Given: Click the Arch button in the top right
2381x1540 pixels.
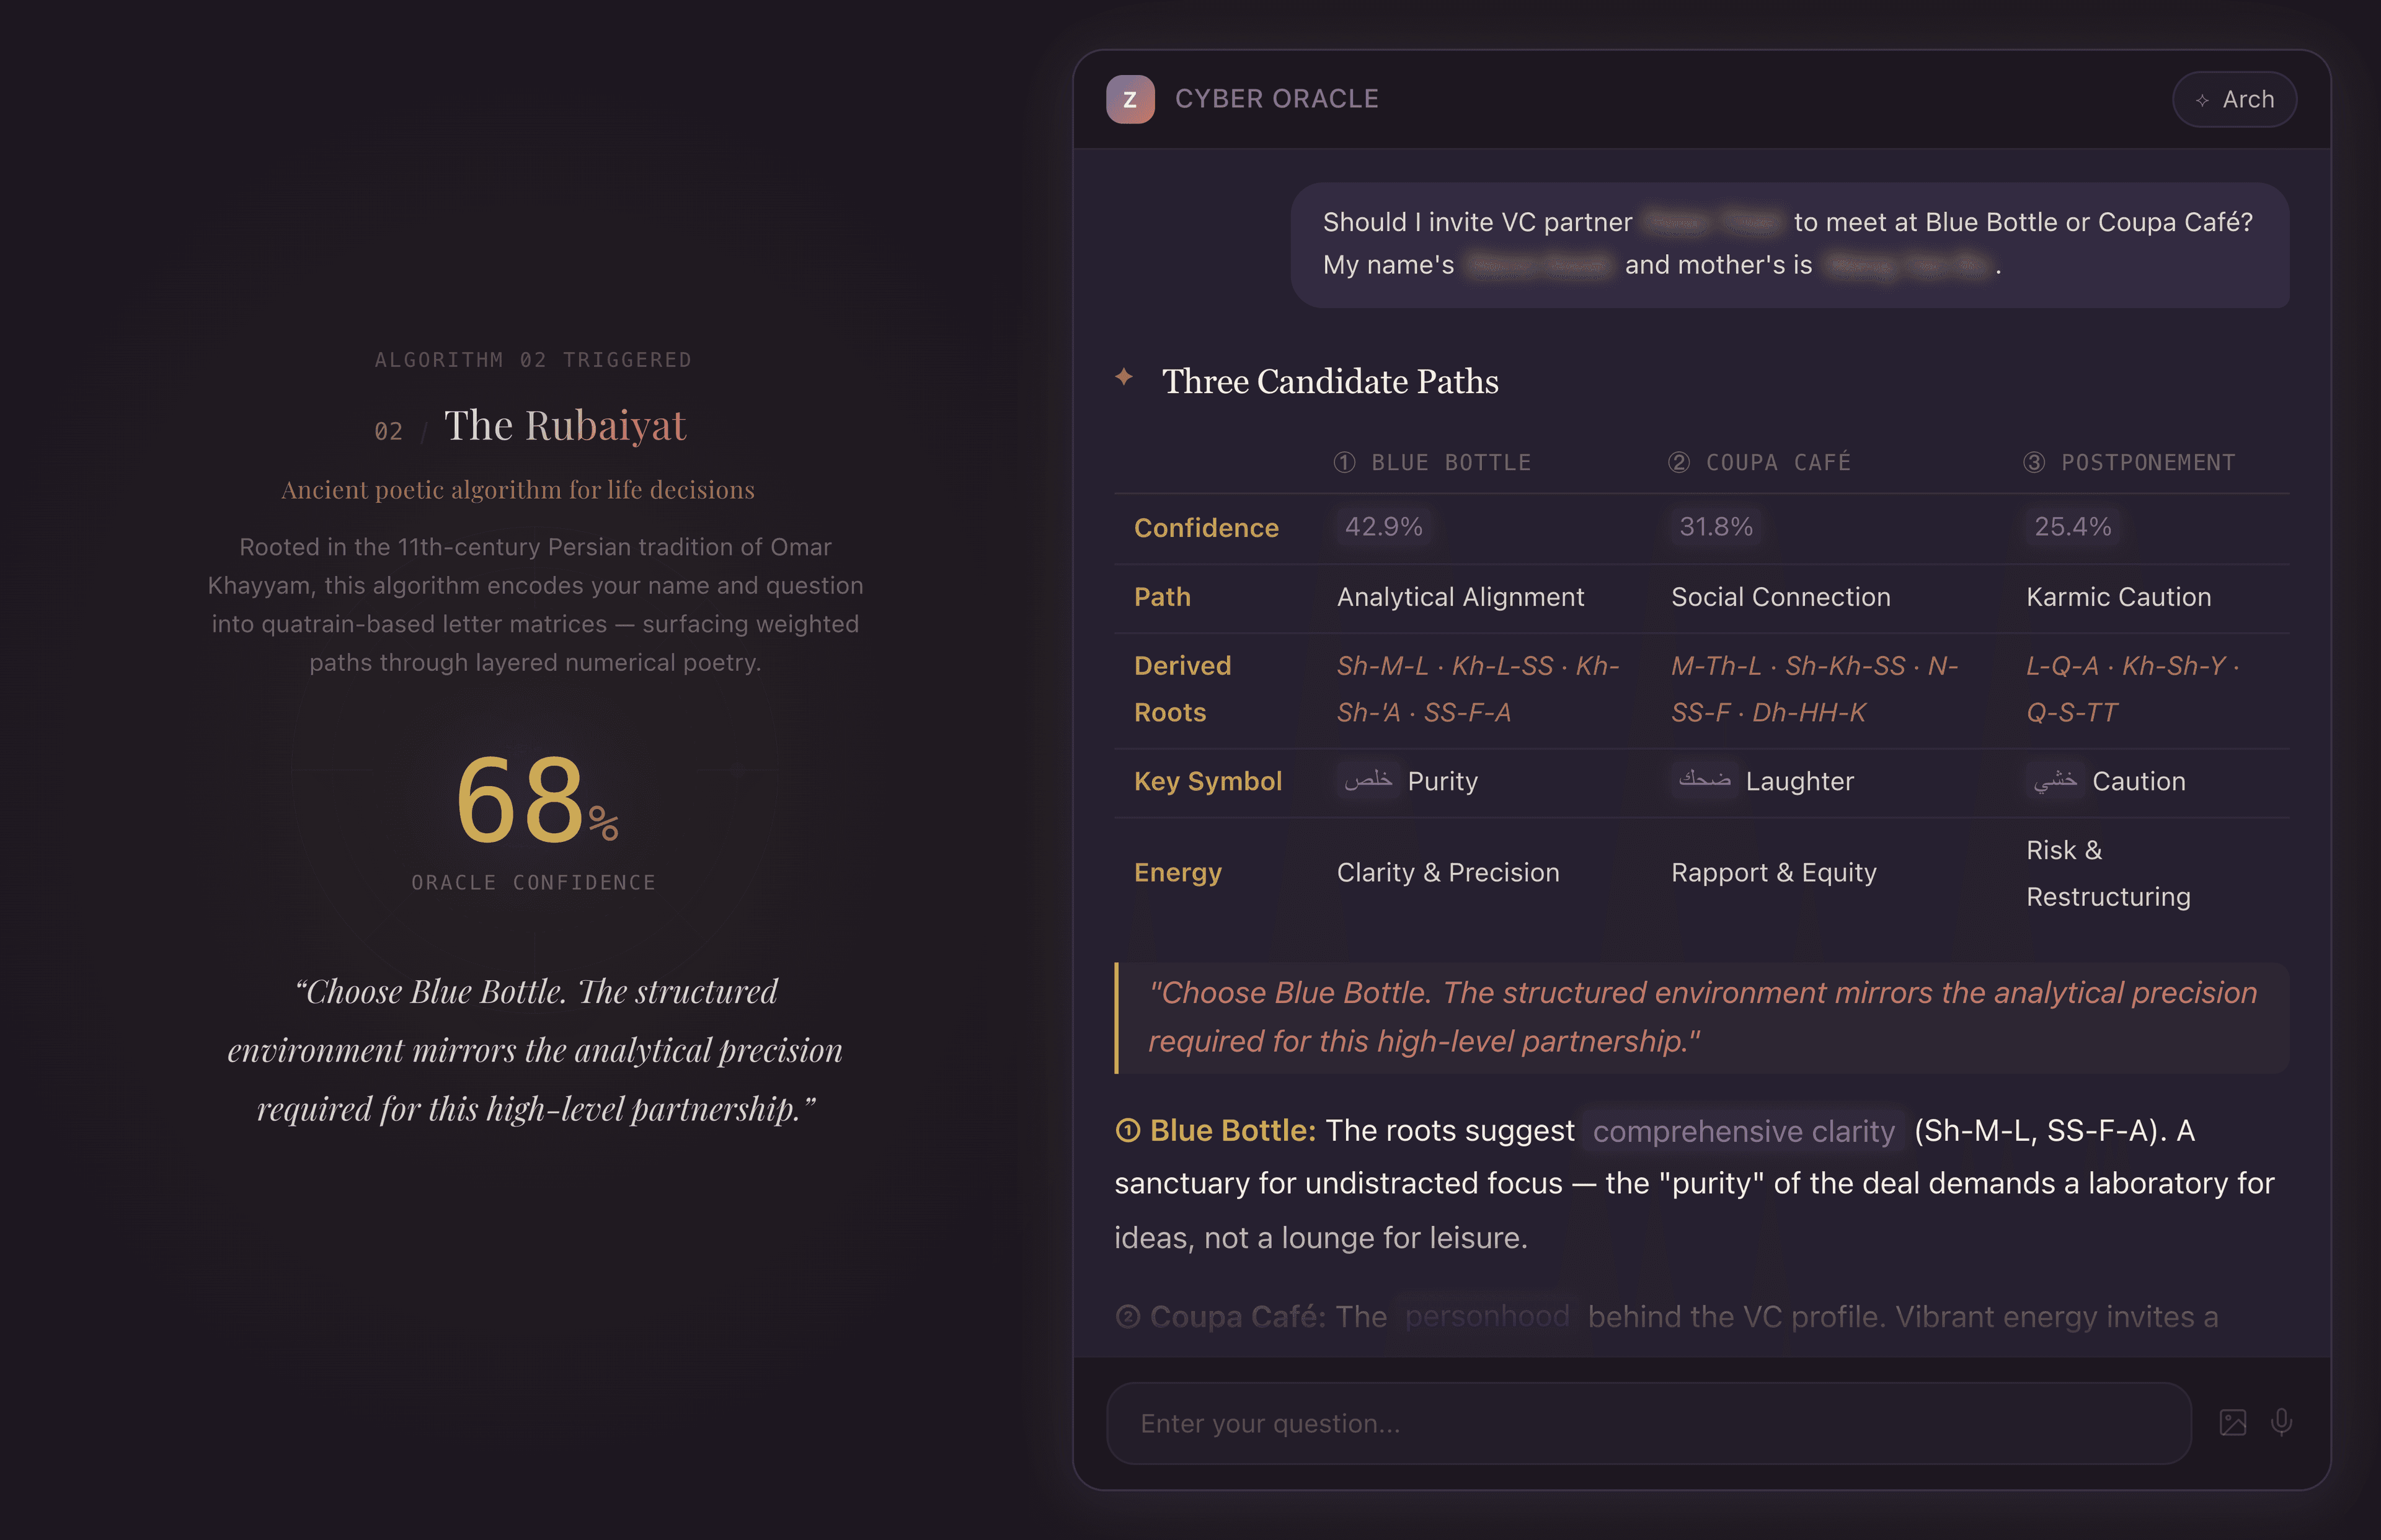Looking at the screenshot, I should tap(2235, 99).
